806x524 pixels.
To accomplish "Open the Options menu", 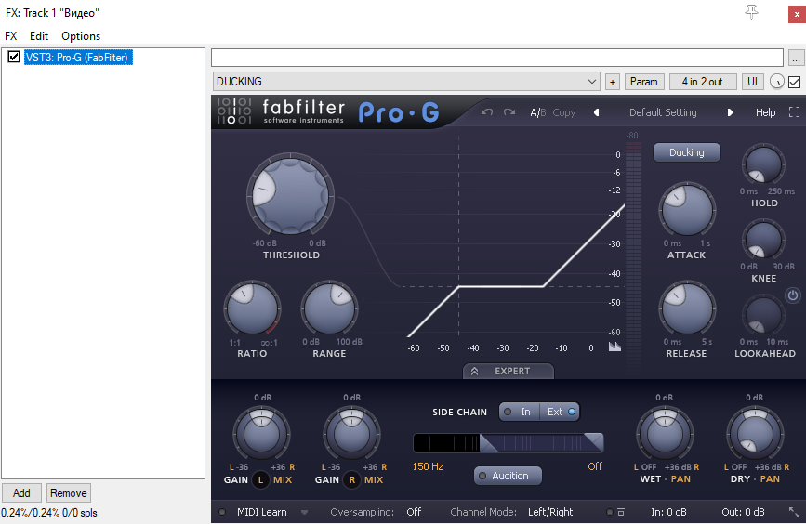I will coord(81,36).
